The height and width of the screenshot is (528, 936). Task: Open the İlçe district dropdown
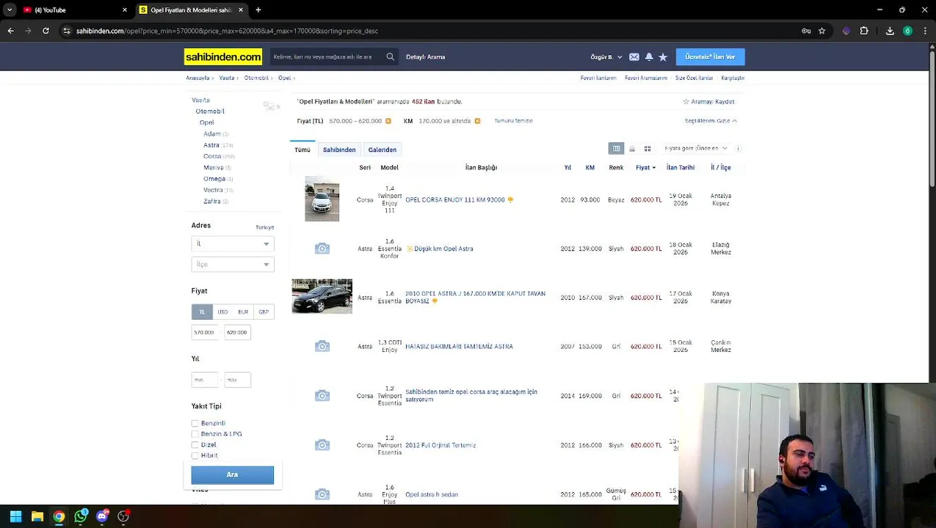pyautogui.click(x=233, y=264)
